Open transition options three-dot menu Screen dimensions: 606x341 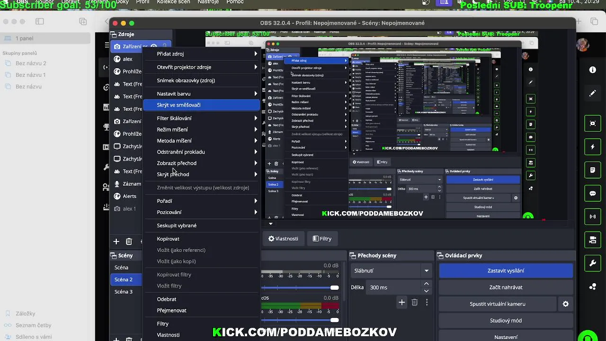pos(427,302)
